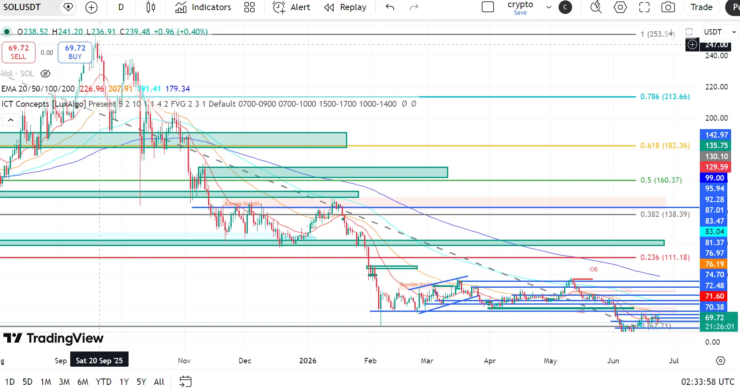Expand the USDT currency dropdown
This screenshot has height=392, width=740.
721,32
